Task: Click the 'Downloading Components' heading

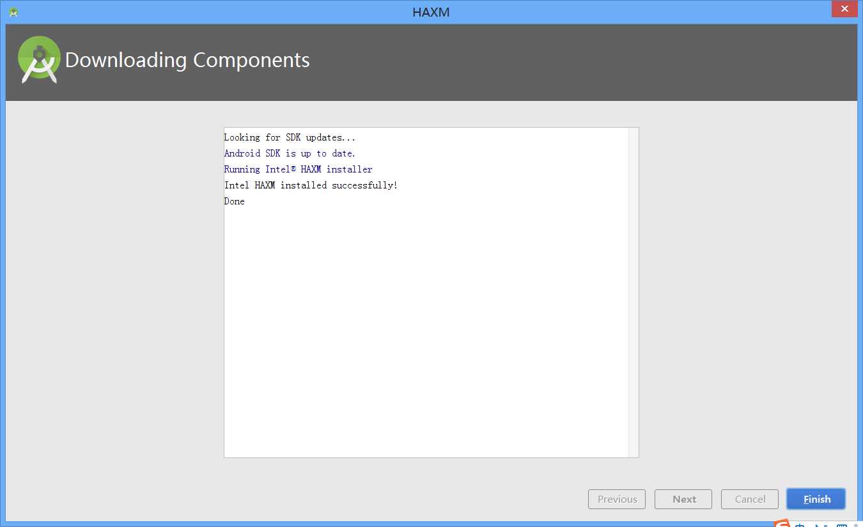Action: tap(187, 60)
